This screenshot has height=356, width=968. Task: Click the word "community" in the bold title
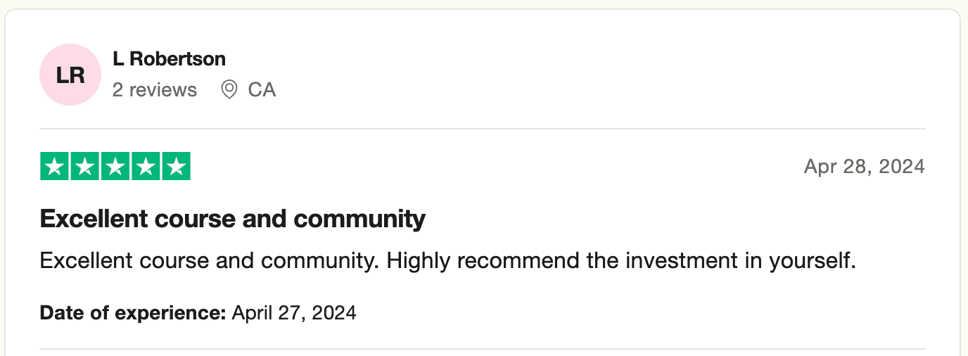(359, 220)
